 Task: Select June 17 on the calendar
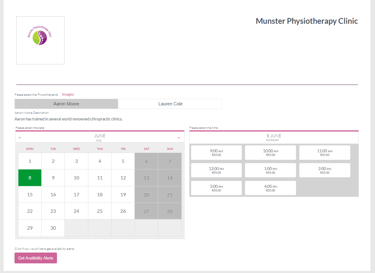77,194
